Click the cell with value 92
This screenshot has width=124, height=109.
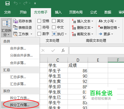click(78, 81)
